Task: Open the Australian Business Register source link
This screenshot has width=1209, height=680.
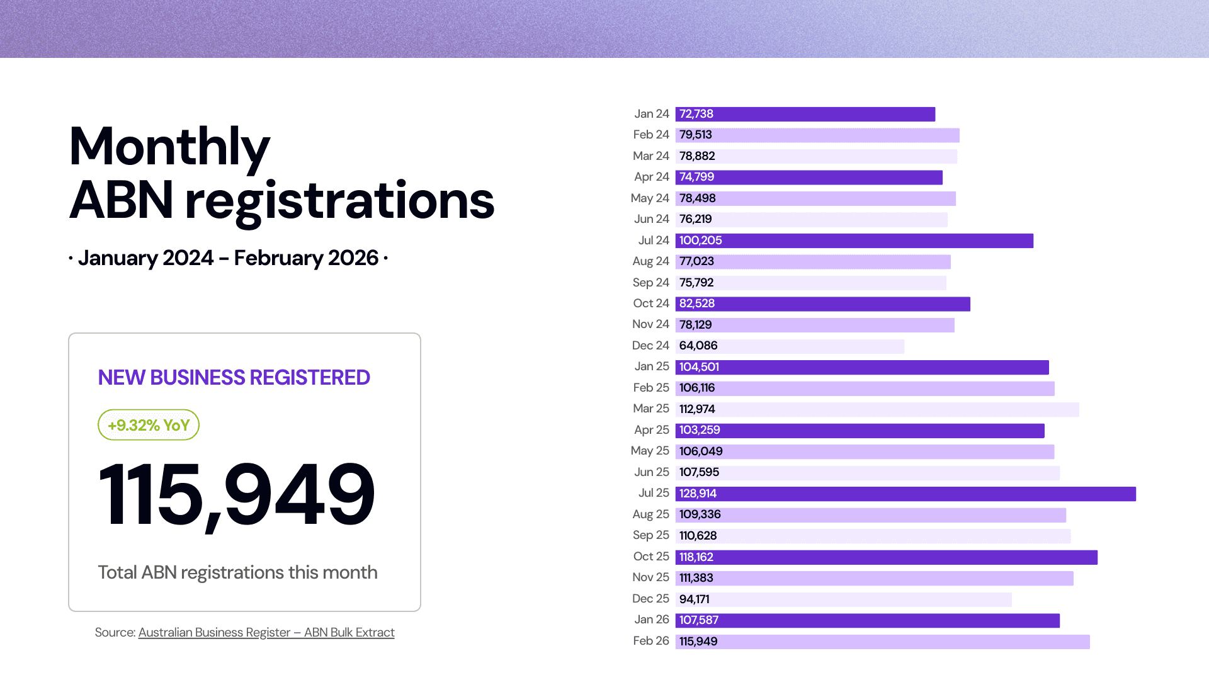Action: pos(266,632)
